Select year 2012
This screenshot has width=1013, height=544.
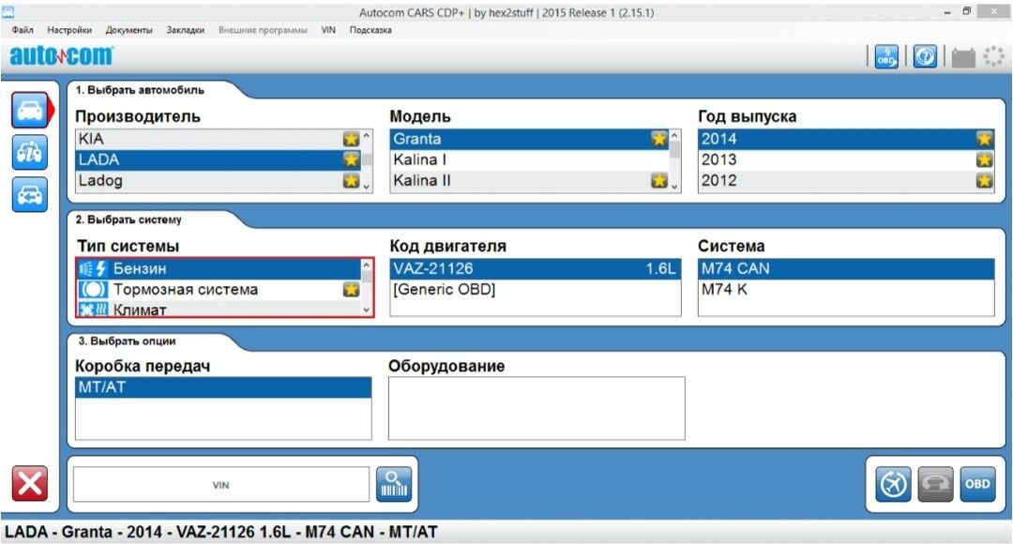coord(846,180)
